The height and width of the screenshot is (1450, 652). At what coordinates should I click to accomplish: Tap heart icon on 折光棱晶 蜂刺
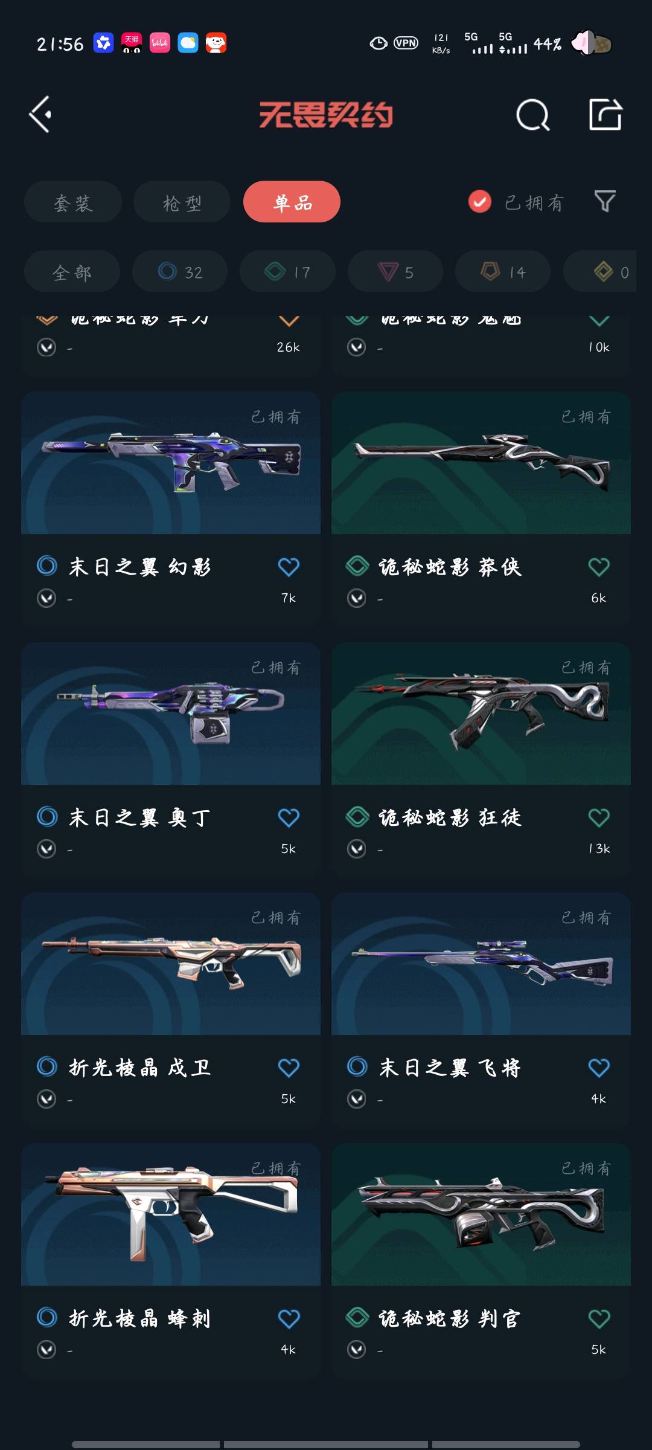pos(289,1319)
